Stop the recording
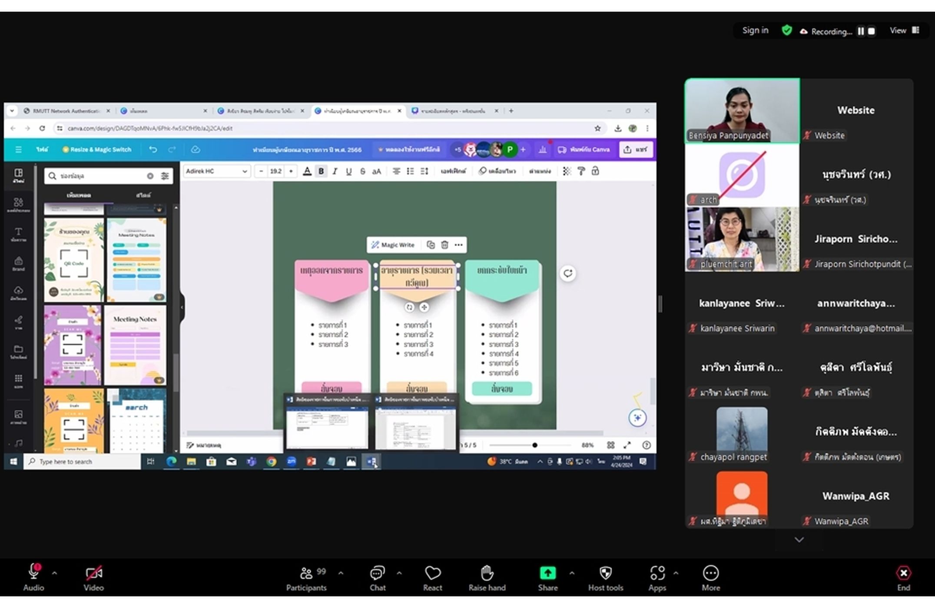Viewport: 935px width, 608px height. pos(871,31)
